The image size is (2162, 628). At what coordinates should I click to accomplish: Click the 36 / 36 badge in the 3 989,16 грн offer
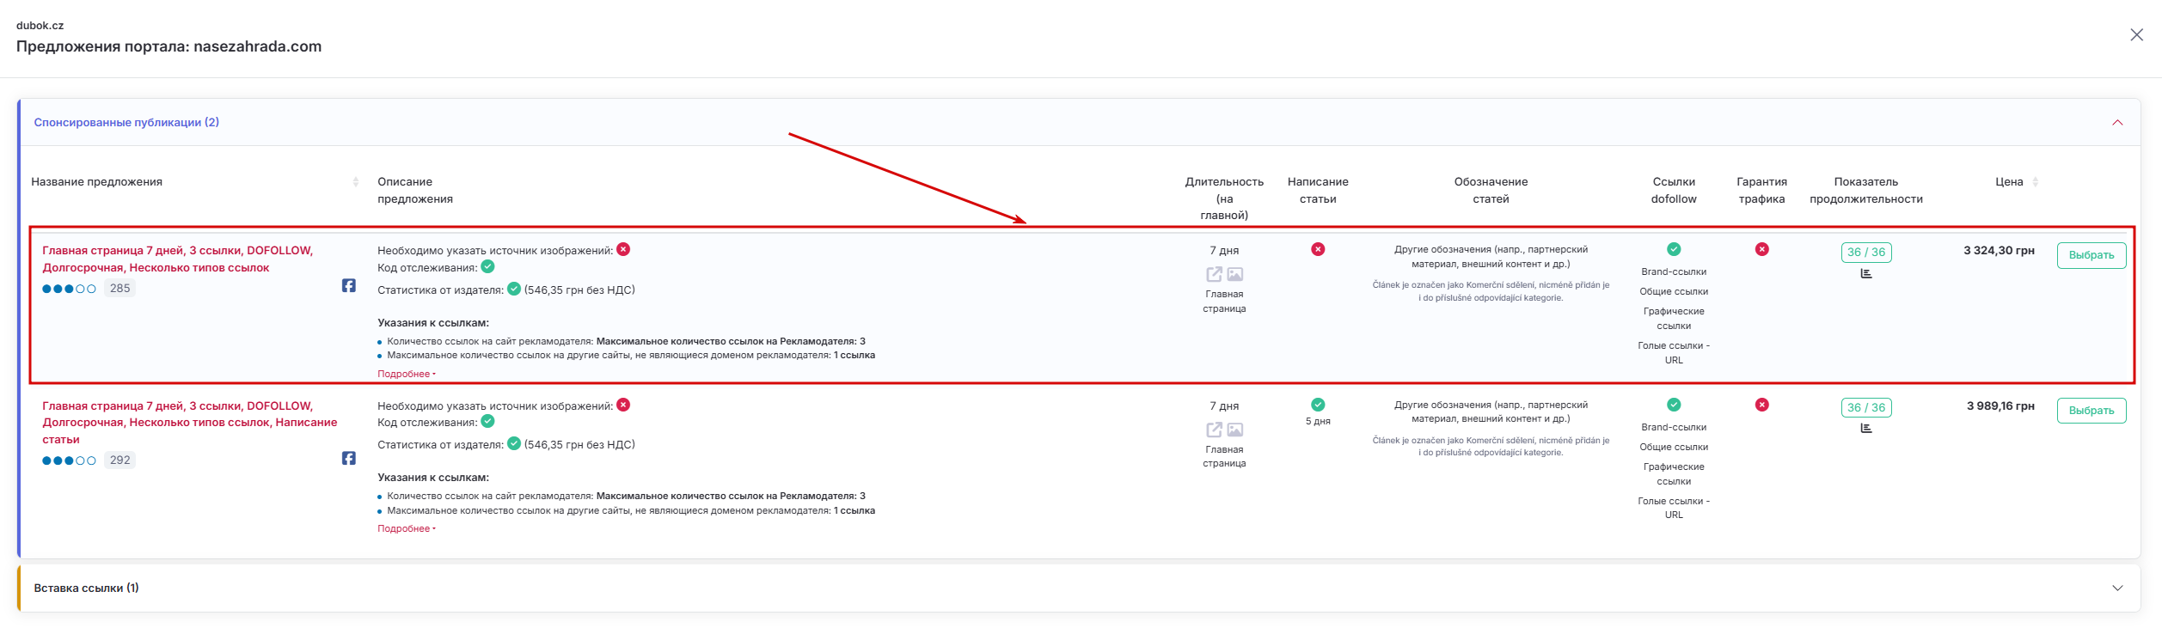(1865, 407)
